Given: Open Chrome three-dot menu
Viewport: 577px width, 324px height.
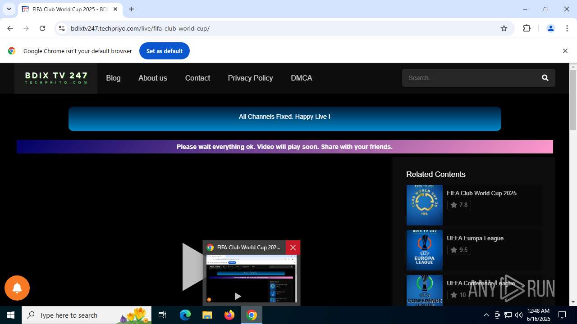Looking at the screenshot, I should coord(567,28).
